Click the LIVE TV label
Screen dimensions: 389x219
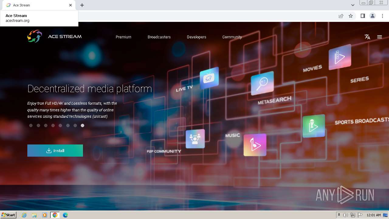184,89
